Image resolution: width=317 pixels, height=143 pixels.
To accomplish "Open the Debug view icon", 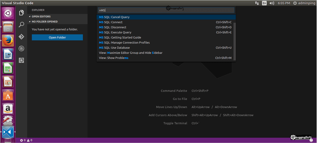I will click(x=21, y=48).
